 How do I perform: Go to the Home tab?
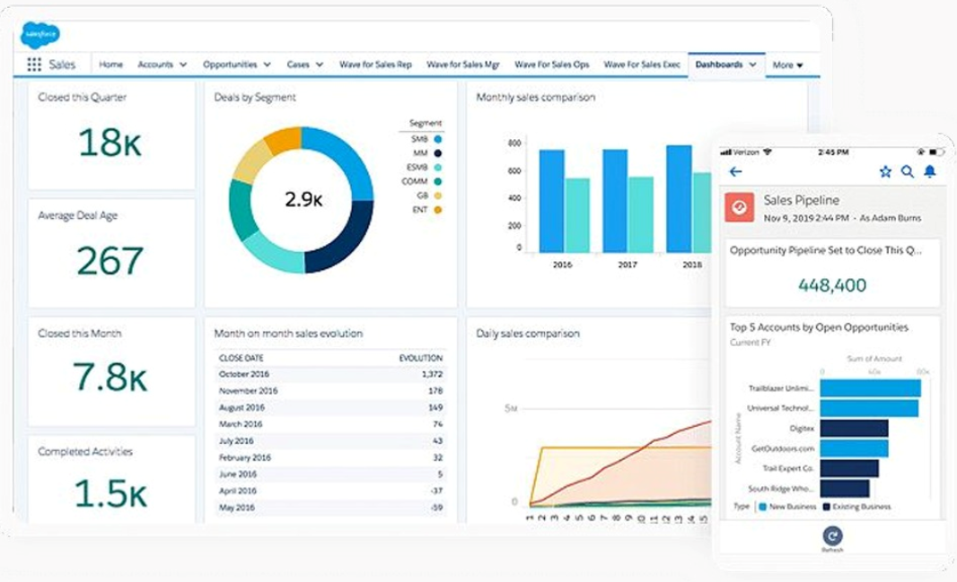click(111, 65)
